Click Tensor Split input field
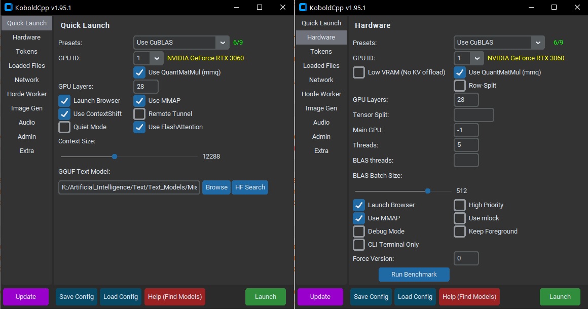The width and height of the screenshot is (588, 309). pos(473,115)
